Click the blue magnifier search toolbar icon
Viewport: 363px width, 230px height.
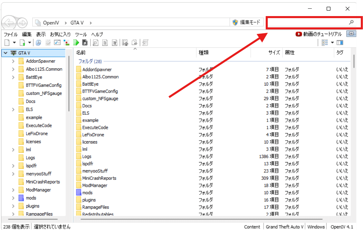[38, 43]
